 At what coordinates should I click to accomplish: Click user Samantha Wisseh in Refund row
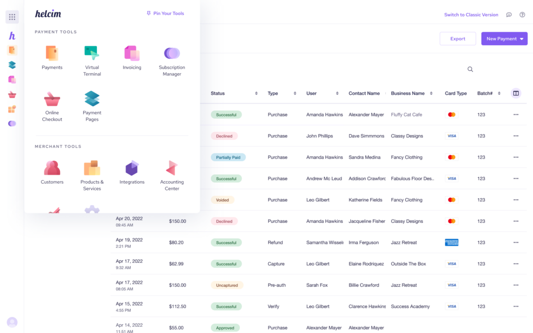coord(325,242)
